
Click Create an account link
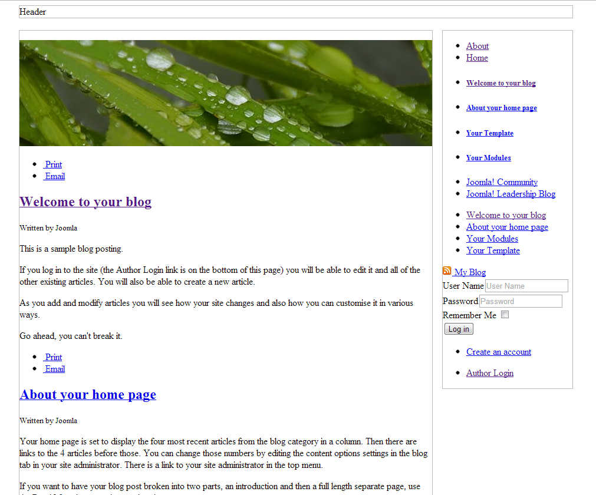click(499, 352)
